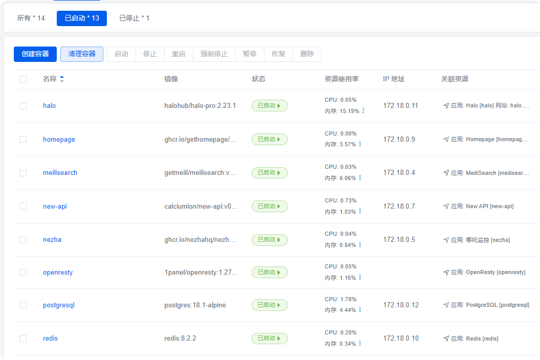Switch to the 所有 * 14 tab
This screenshot has height=360, width=540.
(31, 18)
